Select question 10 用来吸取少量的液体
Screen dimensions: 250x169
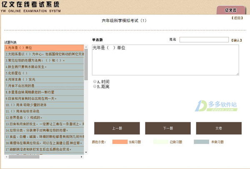coord(44,105)
